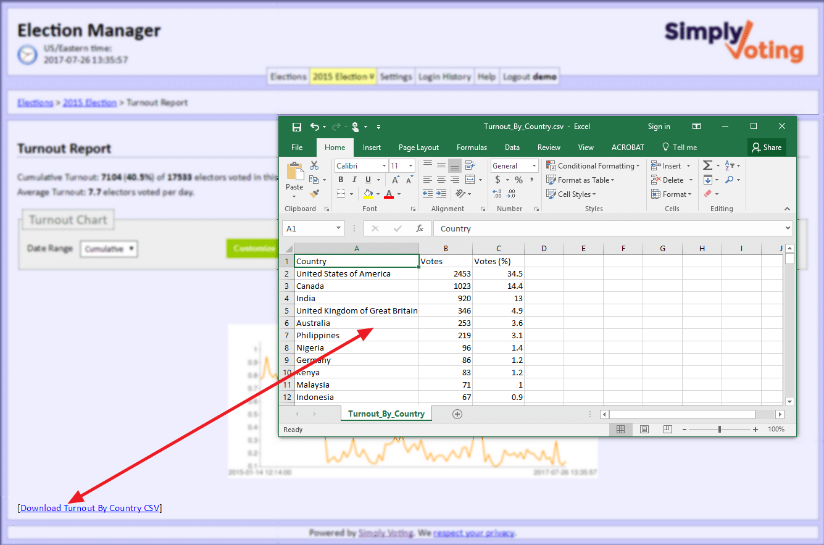This screenshot has height=545, width=824.
Task: Click the green Customize button
Action: (253, 249)
